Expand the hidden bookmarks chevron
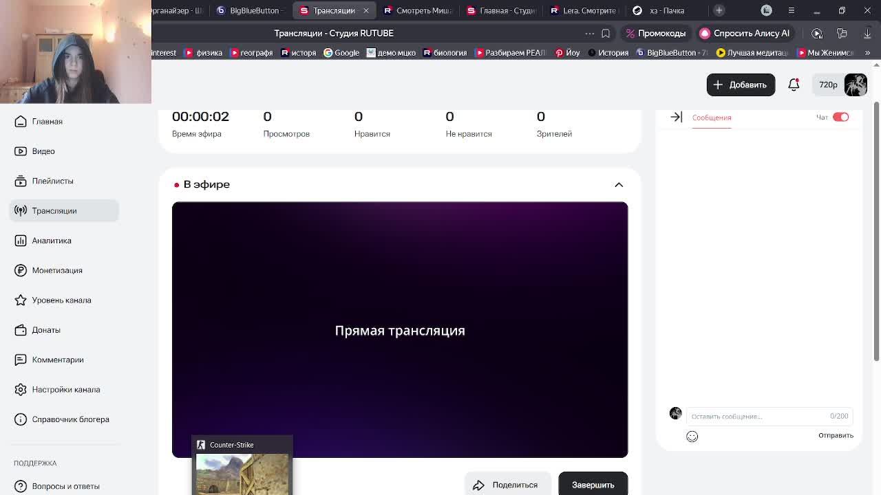The image size is (881, 495). [x=867, y=52]
